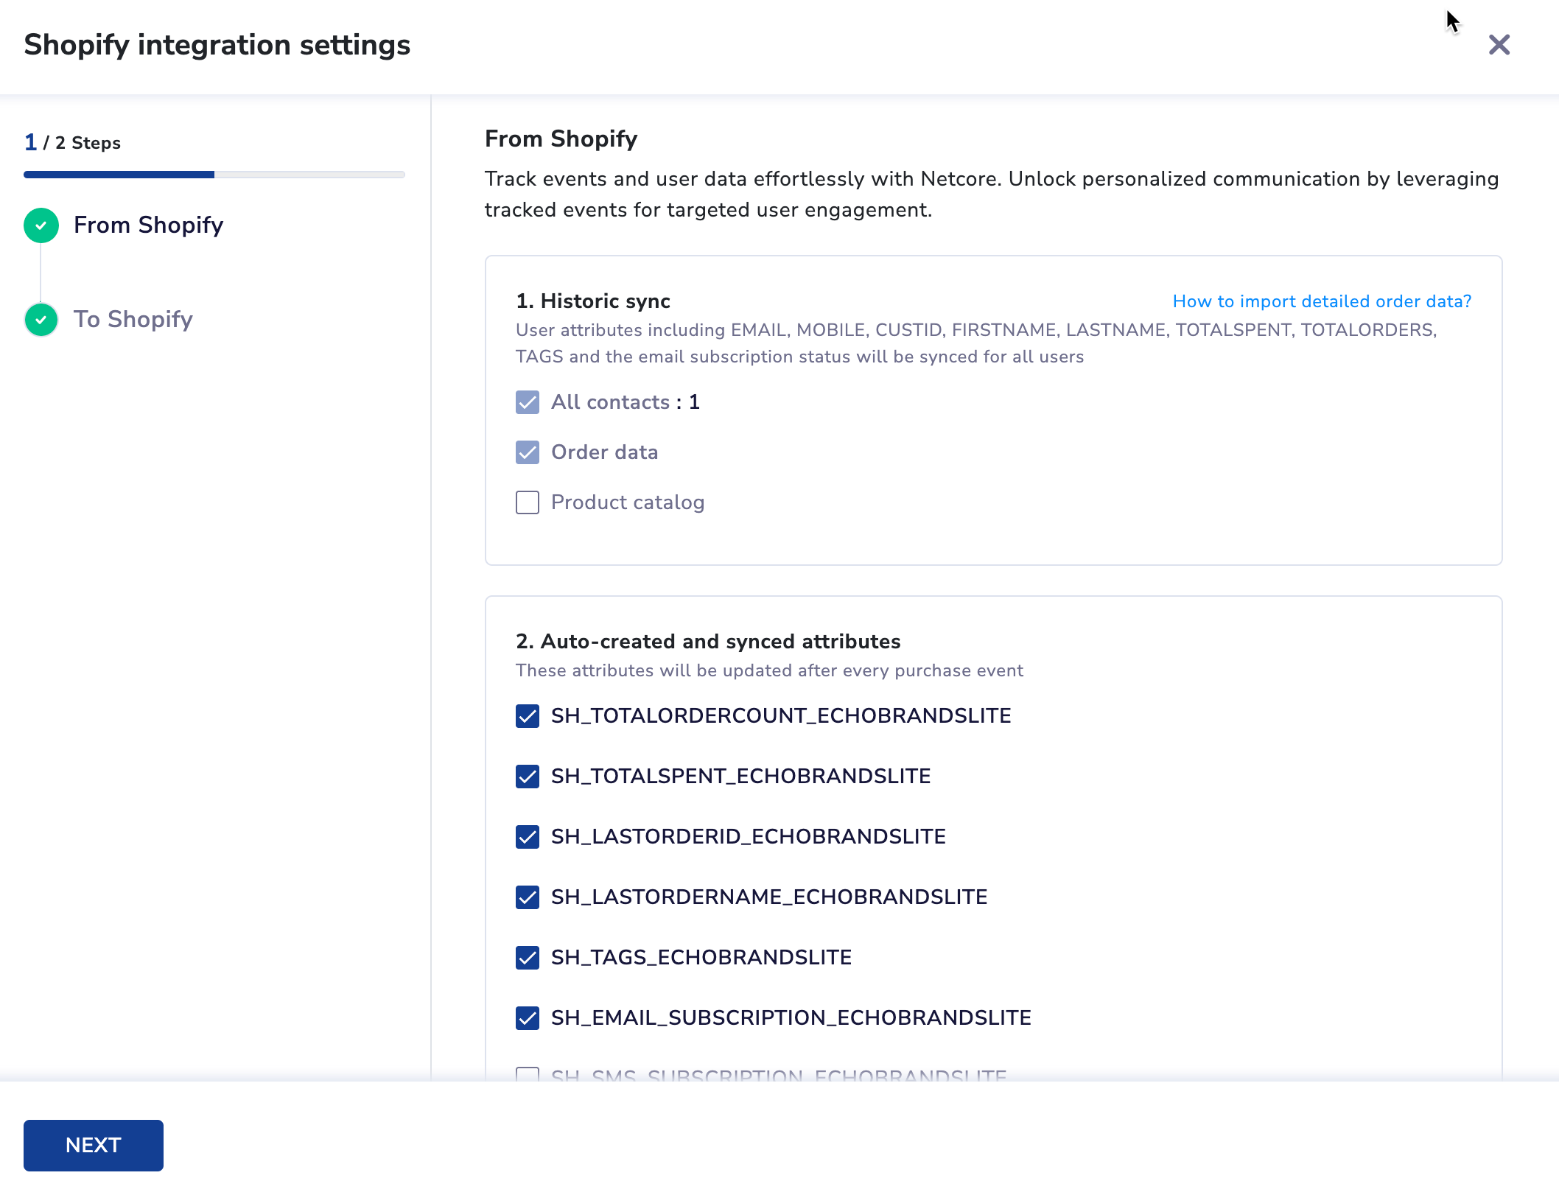This screenshot has width=1559, height=1195.
Task: Enable SH_SMS_SUBSCRIPTION_ECHOBRANDSLITE checkbox
Action: coord(528,1074)
